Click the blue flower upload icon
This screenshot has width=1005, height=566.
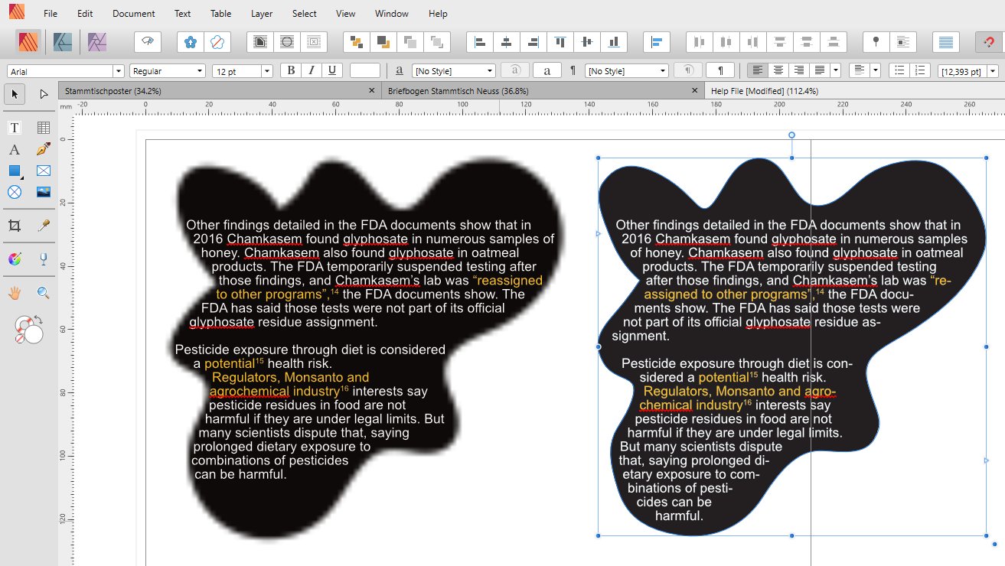coord(191,42)
